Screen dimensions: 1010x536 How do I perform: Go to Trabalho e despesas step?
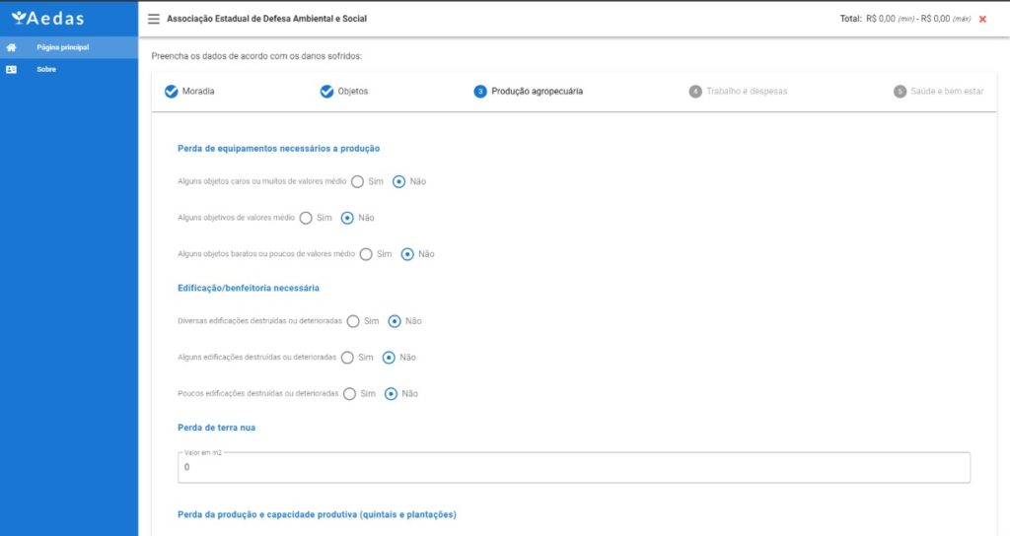(746, 92)
